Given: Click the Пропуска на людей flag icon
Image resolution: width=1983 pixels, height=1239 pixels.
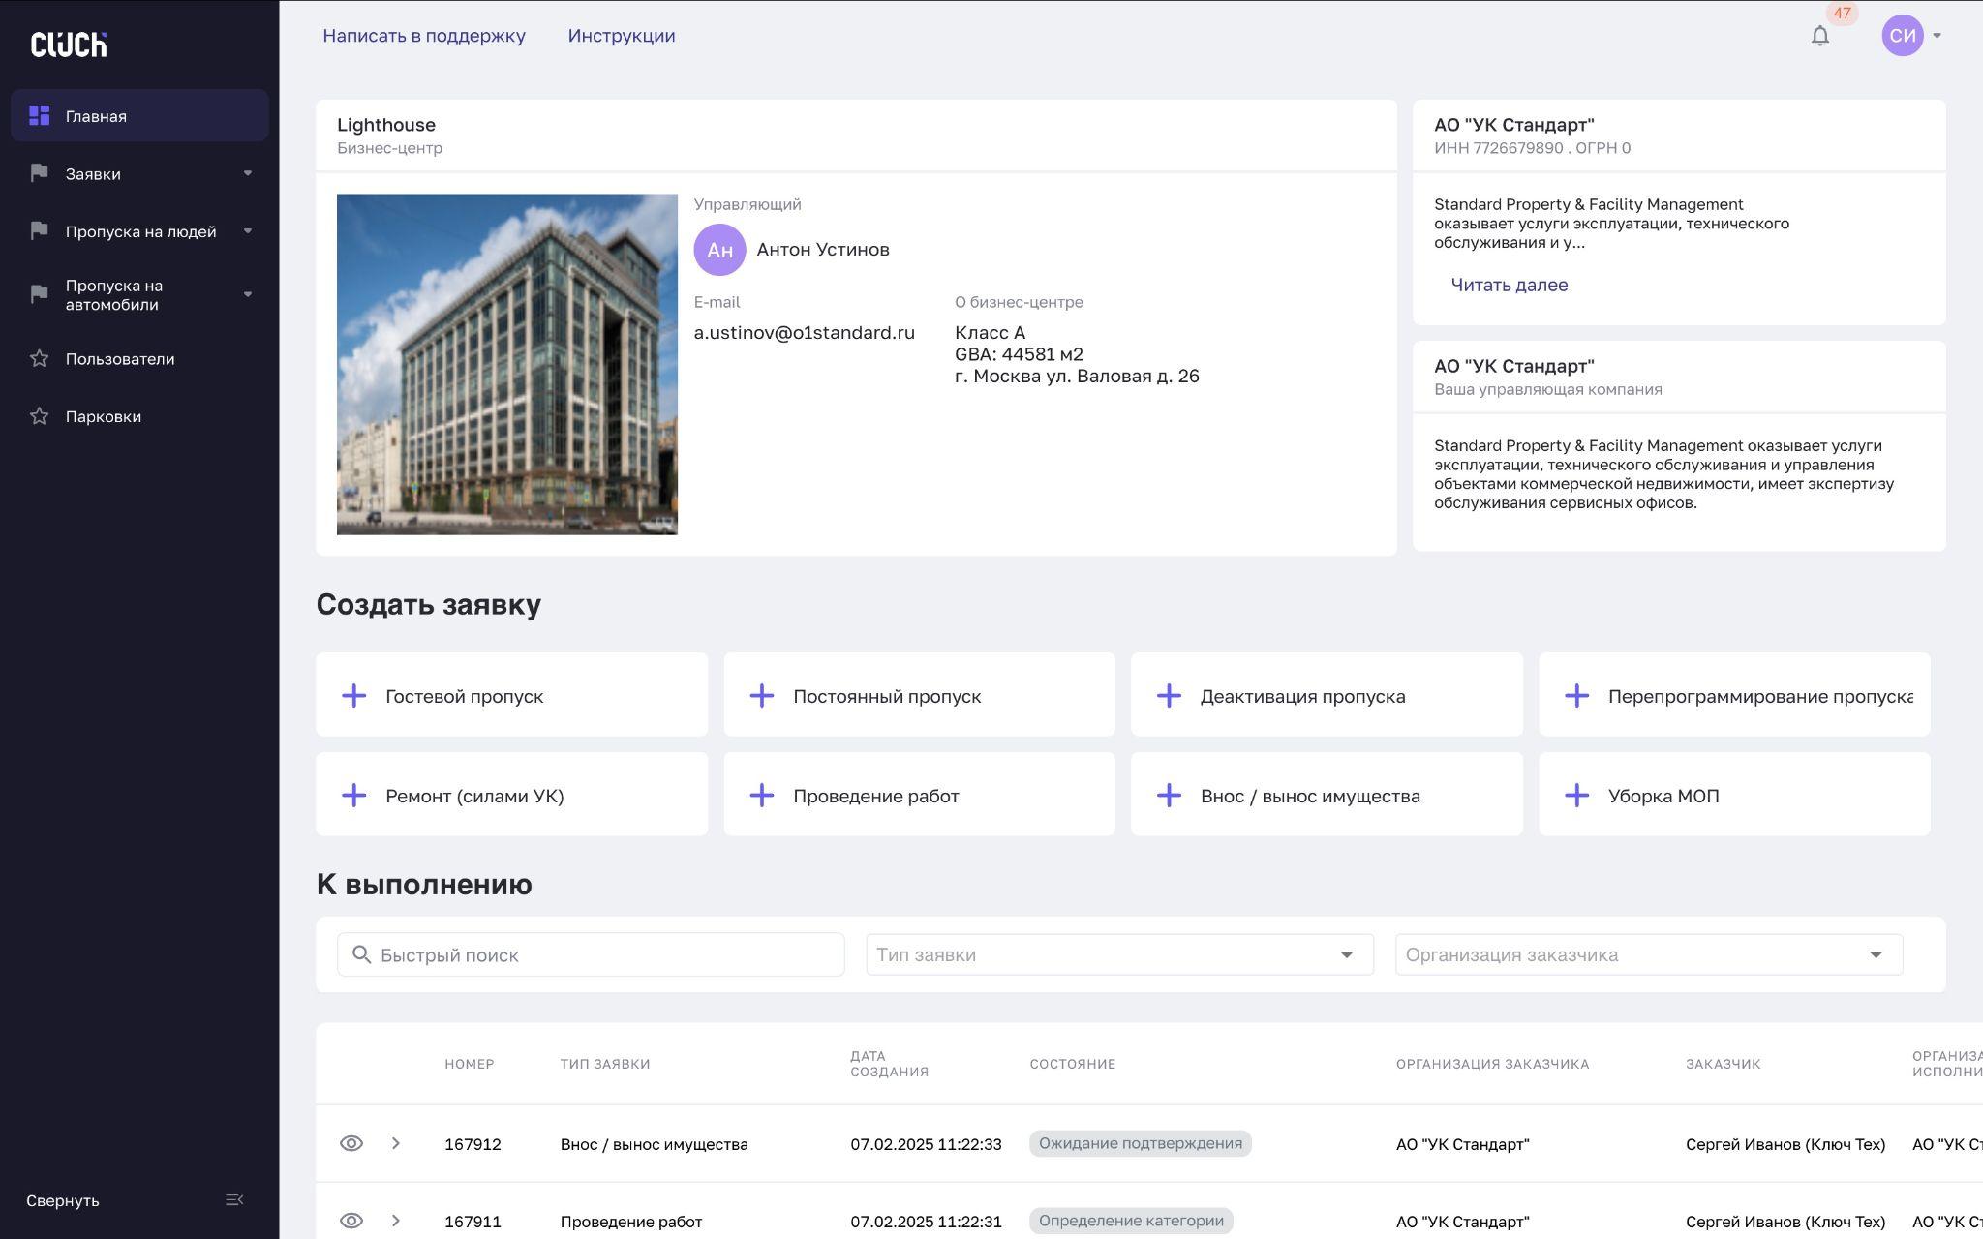Looking at the screenshot, I should point(40,231).
